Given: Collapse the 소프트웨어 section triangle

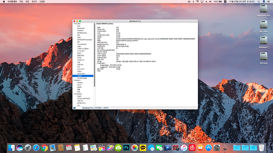Looking at the screenshot, I should (74, 94).
